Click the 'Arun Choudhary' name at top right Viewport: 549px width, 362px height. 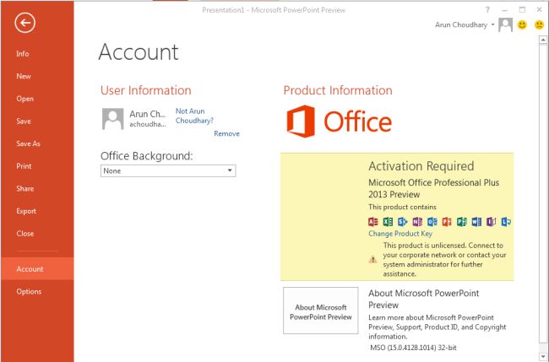click(x=461, y=24)
